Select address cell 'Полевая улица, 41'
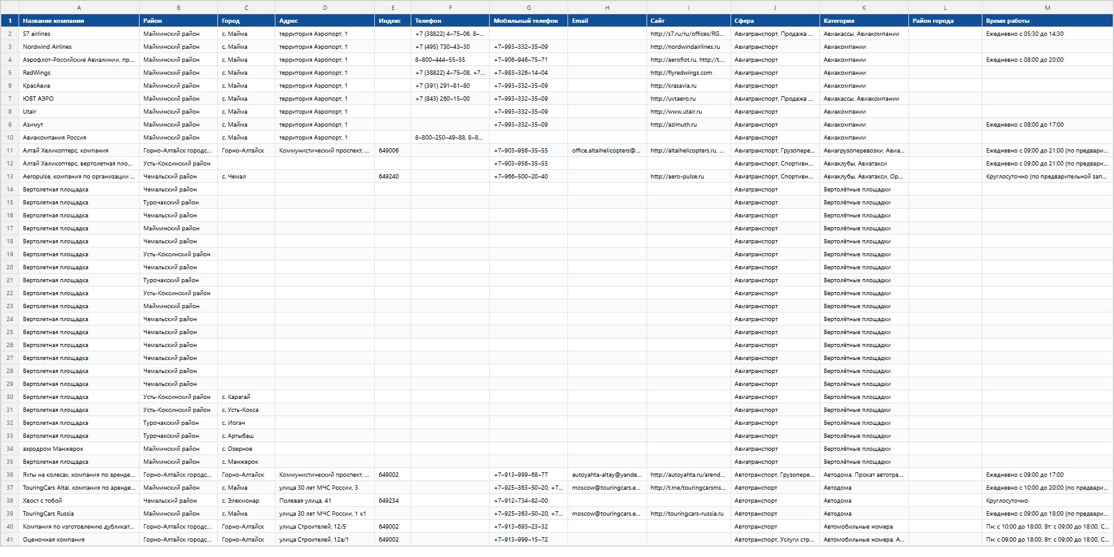The image size is (1114, 557). pyautogui.click(x=325, y=501)
